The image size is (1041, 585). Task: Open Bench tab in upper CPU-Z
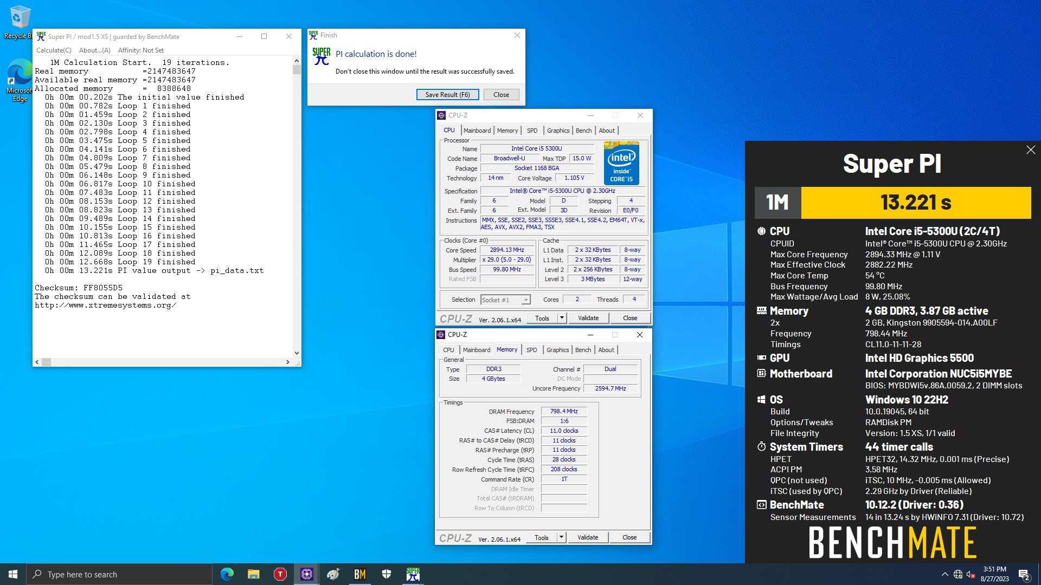pos(583,131)
